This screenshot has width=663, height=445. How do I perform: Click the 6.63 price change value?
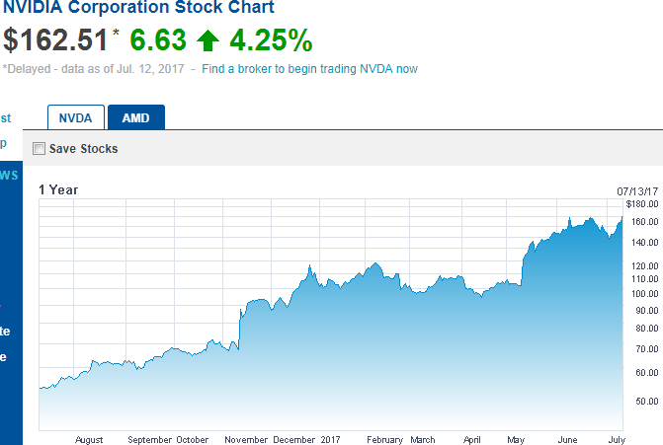point(157,40)
